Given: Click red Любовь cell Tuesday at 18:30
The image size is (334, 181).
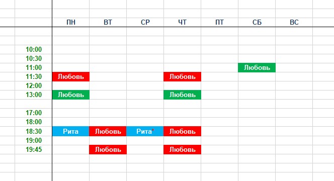Looking at the screenshot, I should coord(108,131).
